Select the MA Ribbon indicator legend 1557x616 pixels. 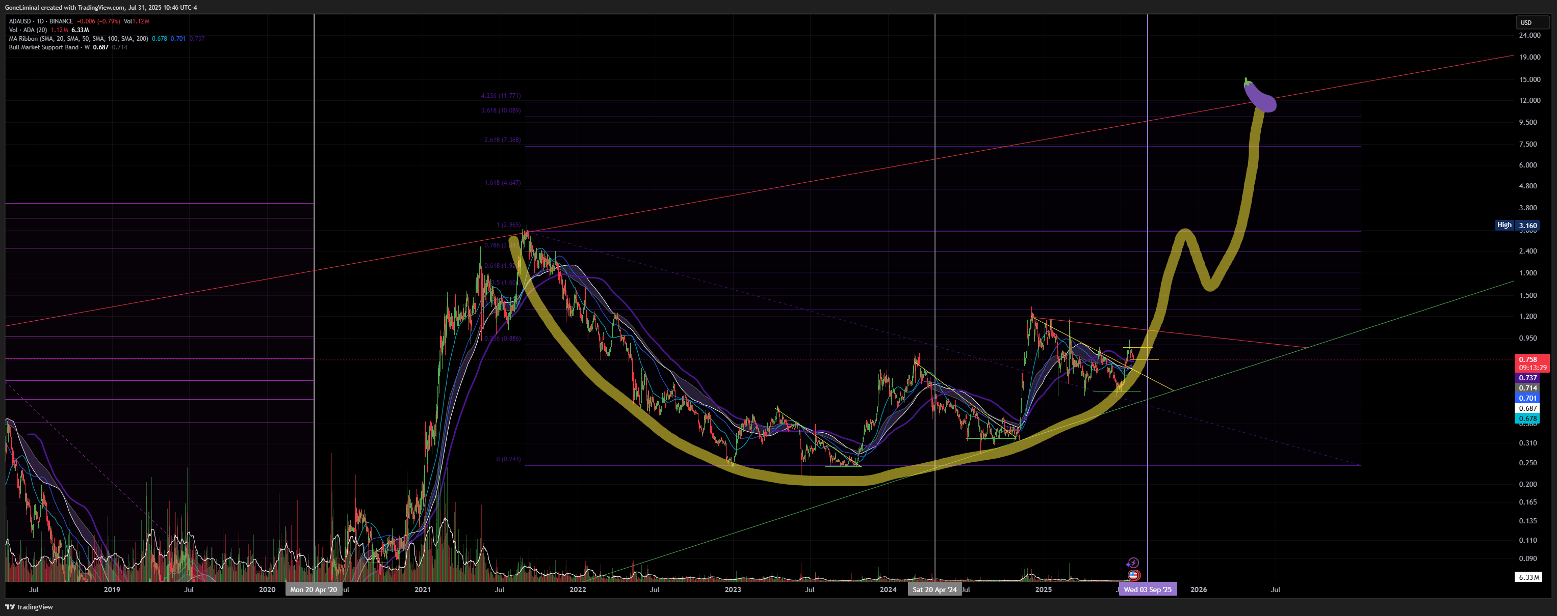tap(79, 39)
